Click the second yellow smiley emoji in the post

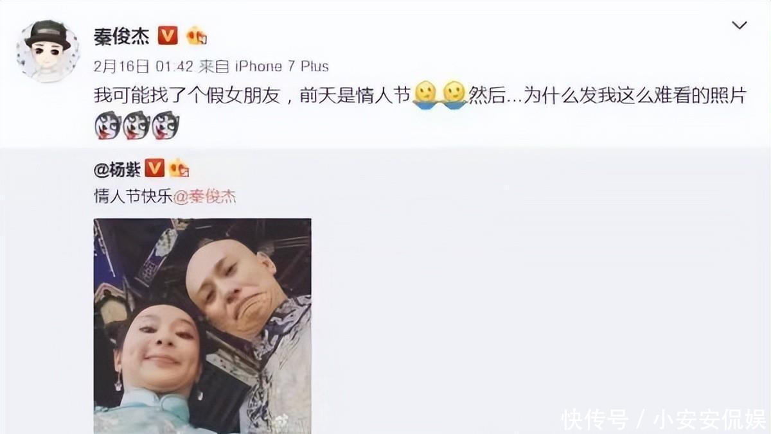pyautogui.click(x=454, y=95)
